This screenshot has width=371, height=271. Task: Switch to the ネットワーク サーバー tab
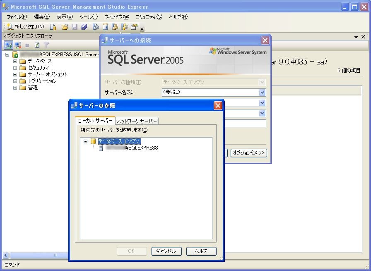click(137, 121)
